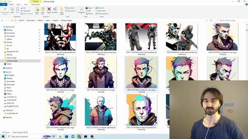Go back with the Back arrow
248x139 pixels.
tap(2, 20)
